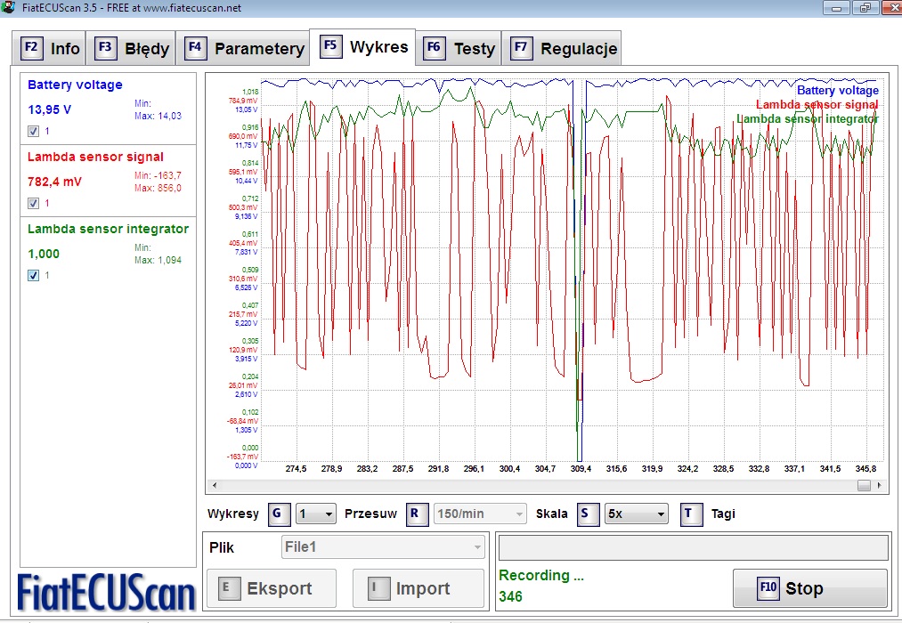Click the Battery voltage legend entry in graph
Viewport: 902px width, 623px height.
[x=838, y=90]
